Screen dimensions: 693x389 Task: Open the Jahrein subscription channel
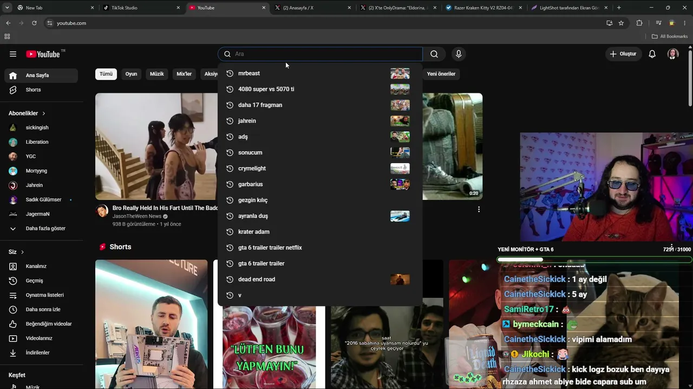pos(41,185)
